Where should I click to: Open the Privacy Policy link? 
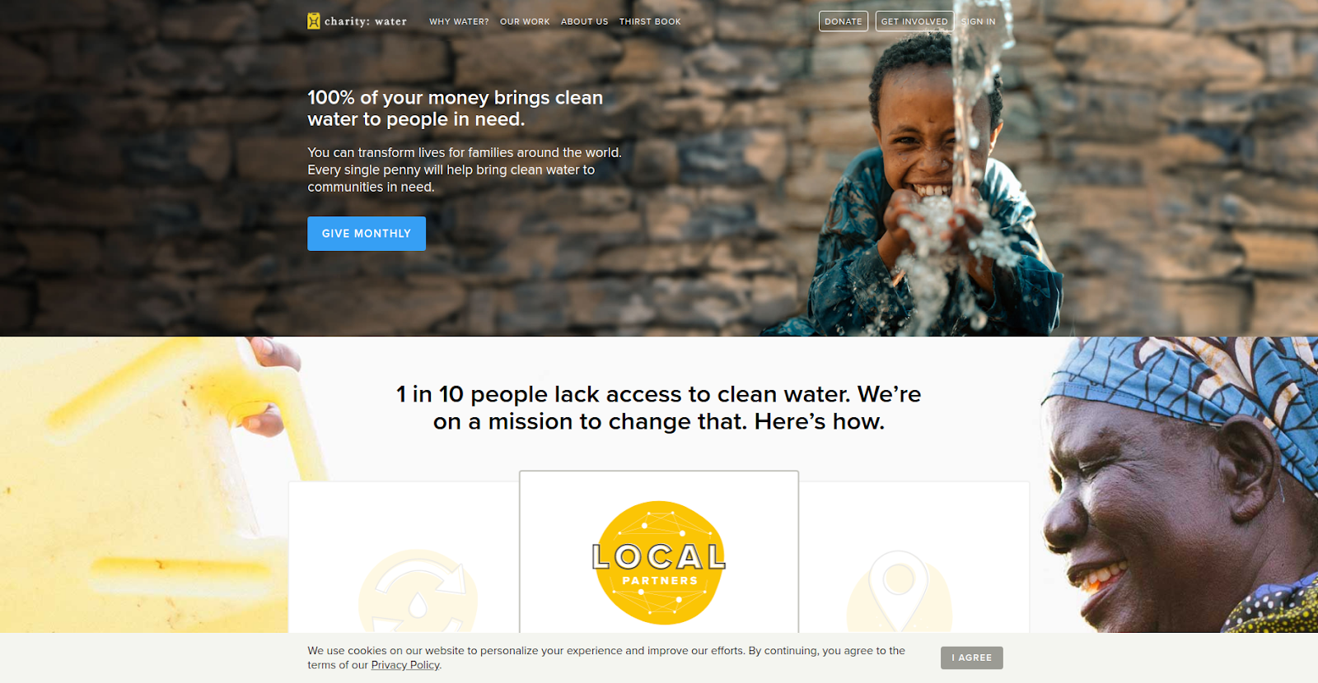click(405, 665)
